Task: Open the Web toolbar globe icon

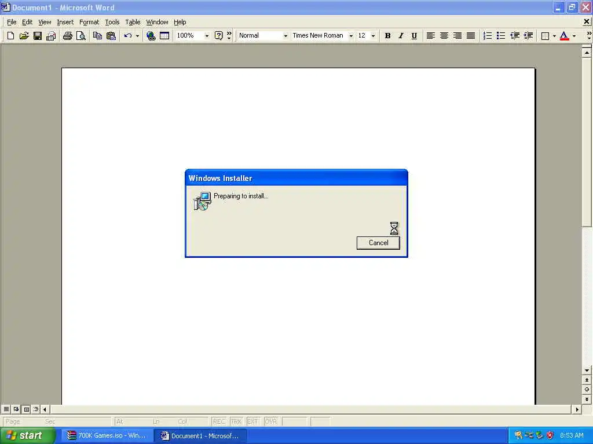Action: (151, 36)
